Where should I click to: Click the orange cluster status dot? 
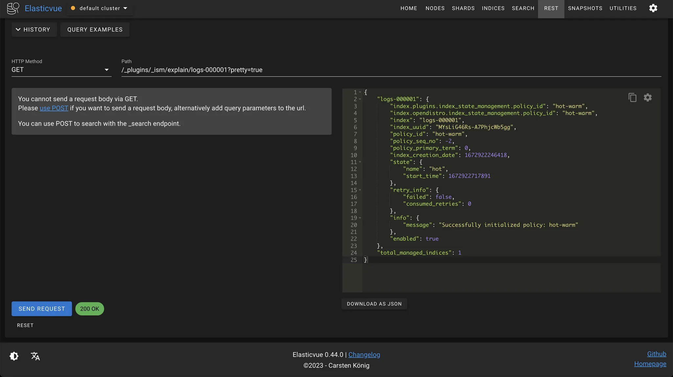[x=73, y=8]
